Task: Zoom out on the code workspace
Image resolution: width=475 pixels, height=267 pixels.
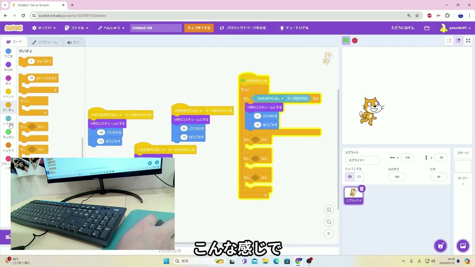Action: 329,222
